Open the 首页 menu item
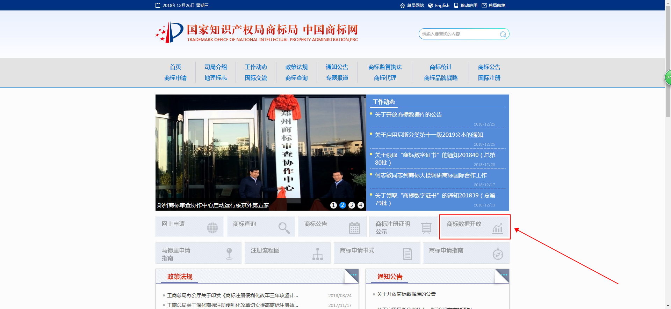This screenshot has height=309, width=671. pyautogui.click(x=175, y=67)
